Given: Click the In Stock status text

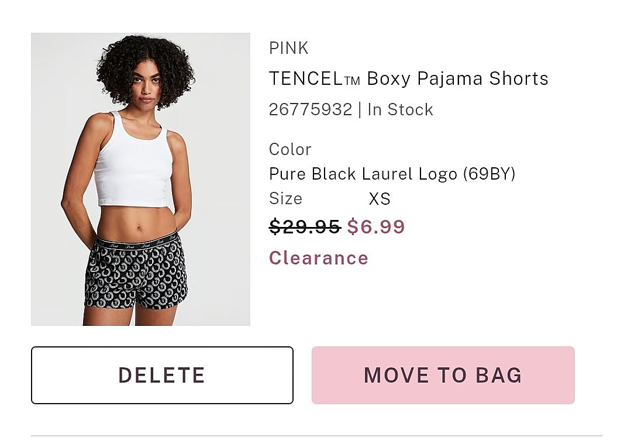Looking at the screenshot, I should click(x=400, y=109).
